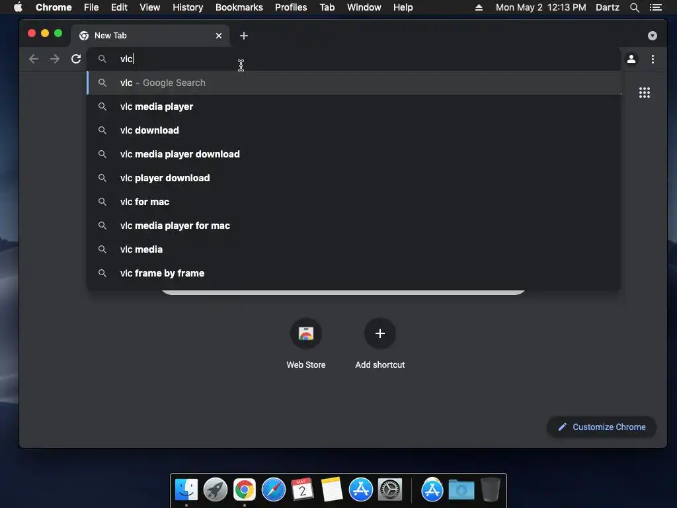Viewport: 677px width, 508px height.
Task: Click the Add shortcut plus tile
Action: tap(380, 333)
